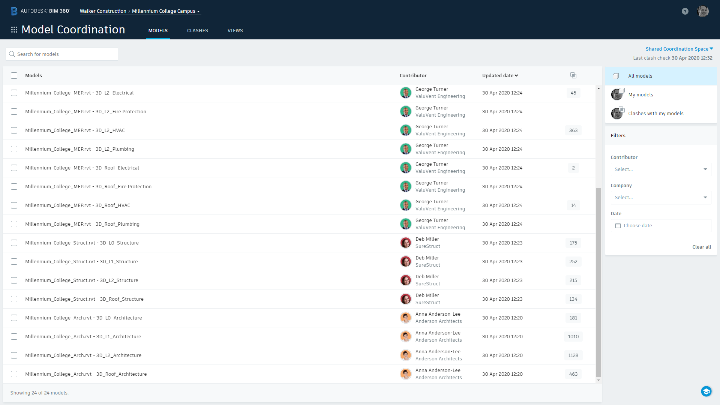Open the user profile avatar menu
Screen dimensions: 720x405
click(702, 11)
